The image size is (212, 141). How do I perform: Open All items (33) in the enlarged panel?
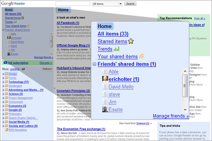(x=113, y=34)
